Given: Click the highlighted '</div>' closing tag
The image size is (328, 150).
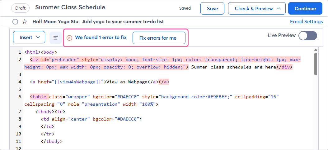Looking at the screenshot, I should pos(284,67).
